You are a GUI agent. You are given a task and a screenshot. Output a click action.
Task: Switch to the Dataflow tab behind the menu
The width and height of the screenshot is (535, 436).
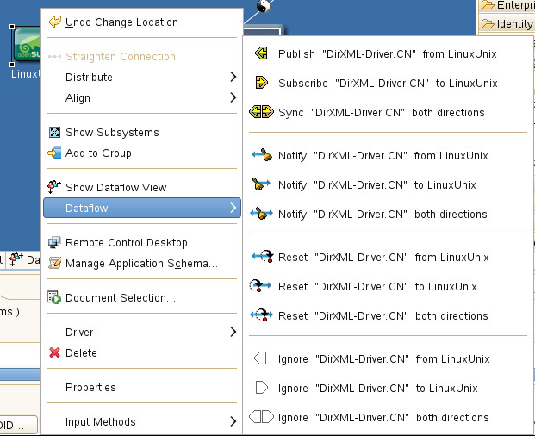coord(24,260)
